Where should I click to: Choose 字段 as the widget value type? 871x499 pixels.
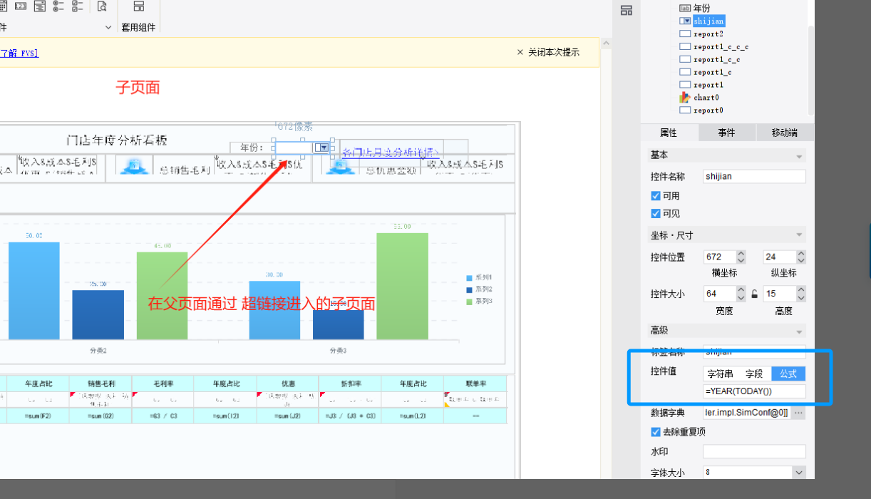point(754,374)
